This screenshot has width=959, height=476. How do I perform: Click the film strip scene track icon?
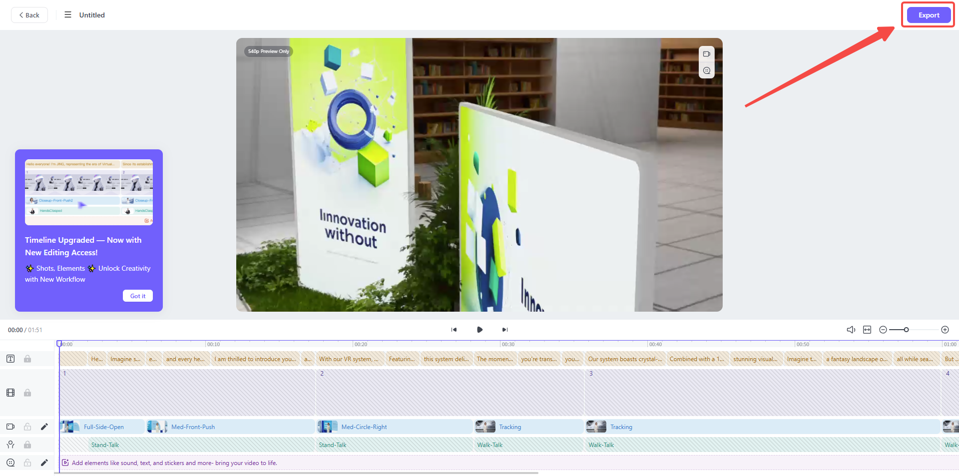[x=10, y=393]
